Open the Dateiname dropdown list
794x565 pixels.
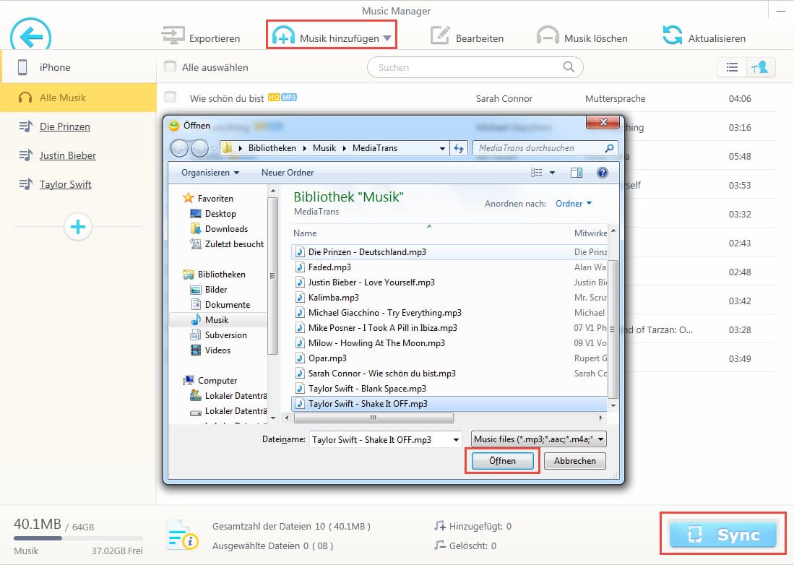pos(456,439)
